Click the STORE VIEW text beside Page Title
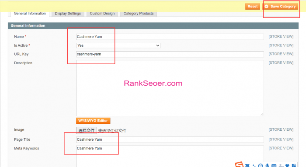306x167 pixels. coord(281,139)
